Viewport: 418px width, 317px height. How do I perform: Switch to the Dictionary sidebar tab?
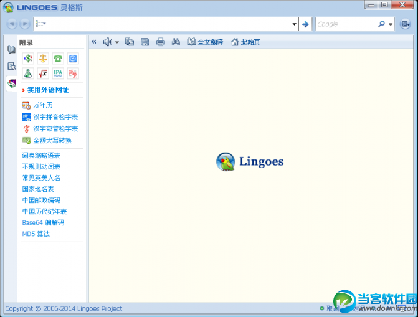click(11, 49)
